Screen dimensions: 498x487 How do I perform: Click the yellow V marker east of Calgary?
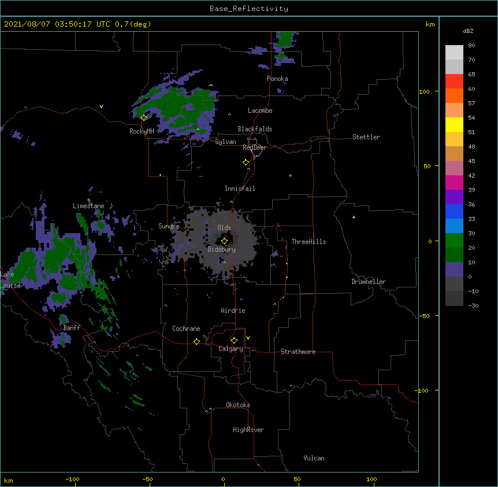tap(248, 338)
